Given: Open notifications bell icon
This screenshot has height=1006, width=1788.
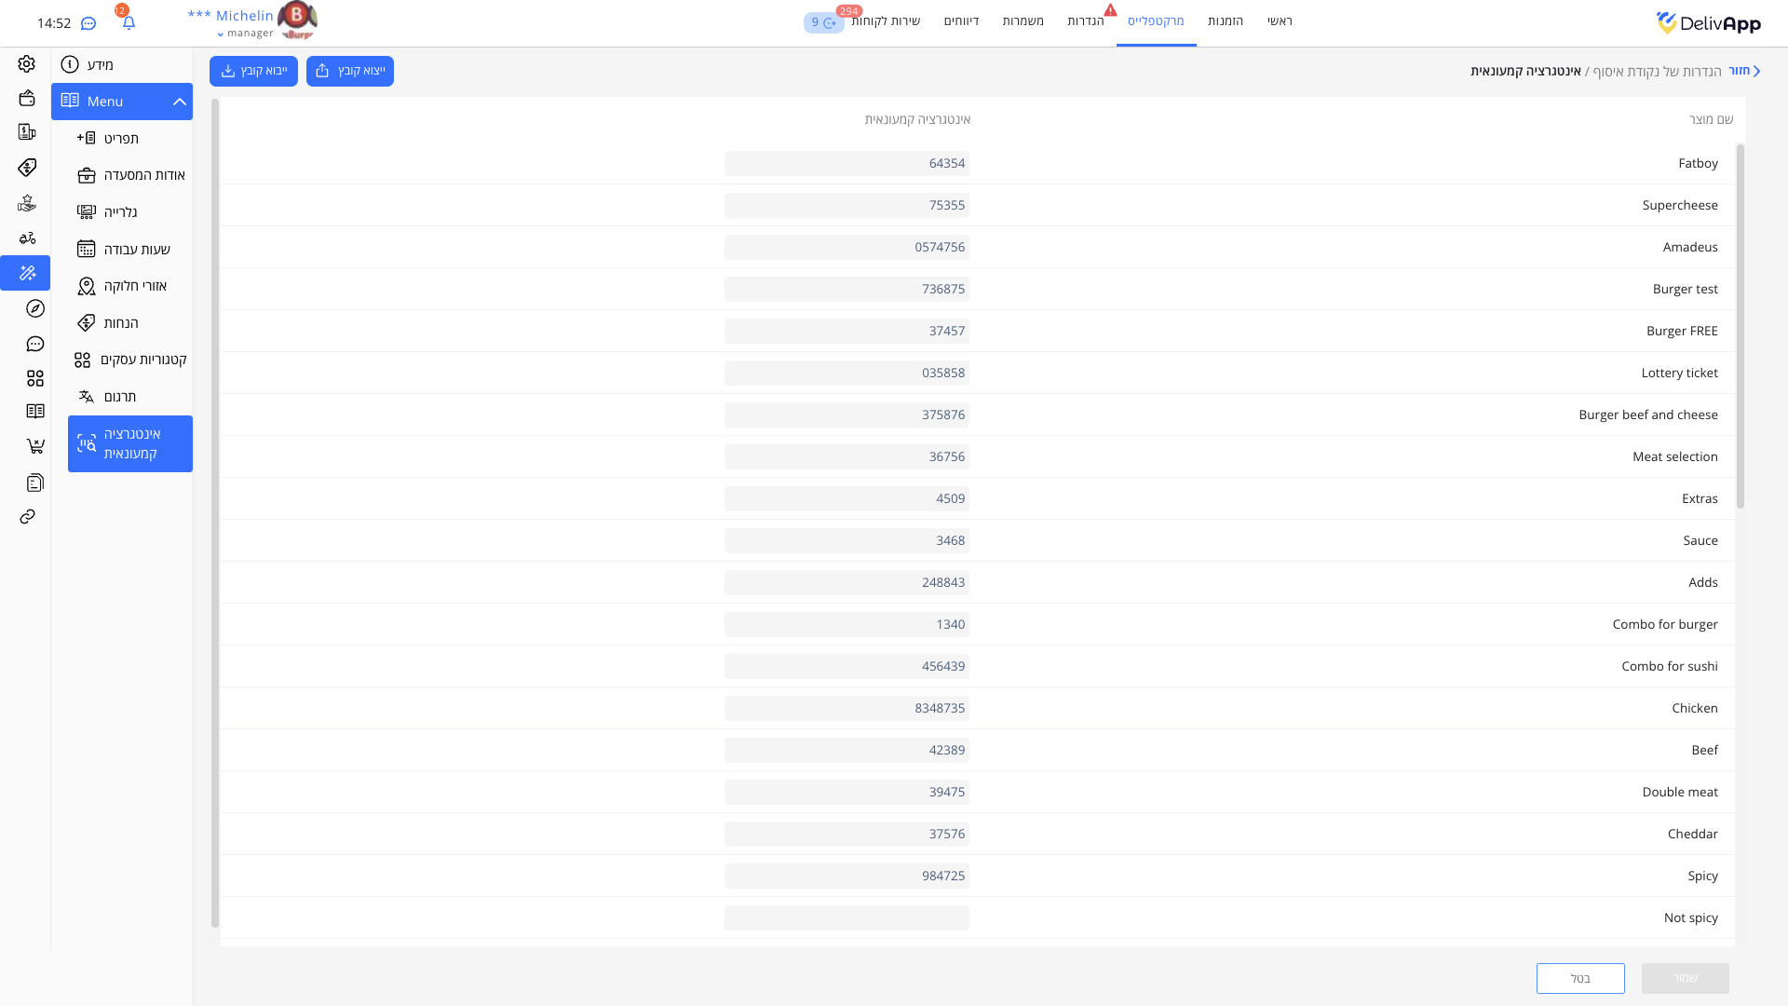Looking at the screenshot, I should (x=129, y=22).
